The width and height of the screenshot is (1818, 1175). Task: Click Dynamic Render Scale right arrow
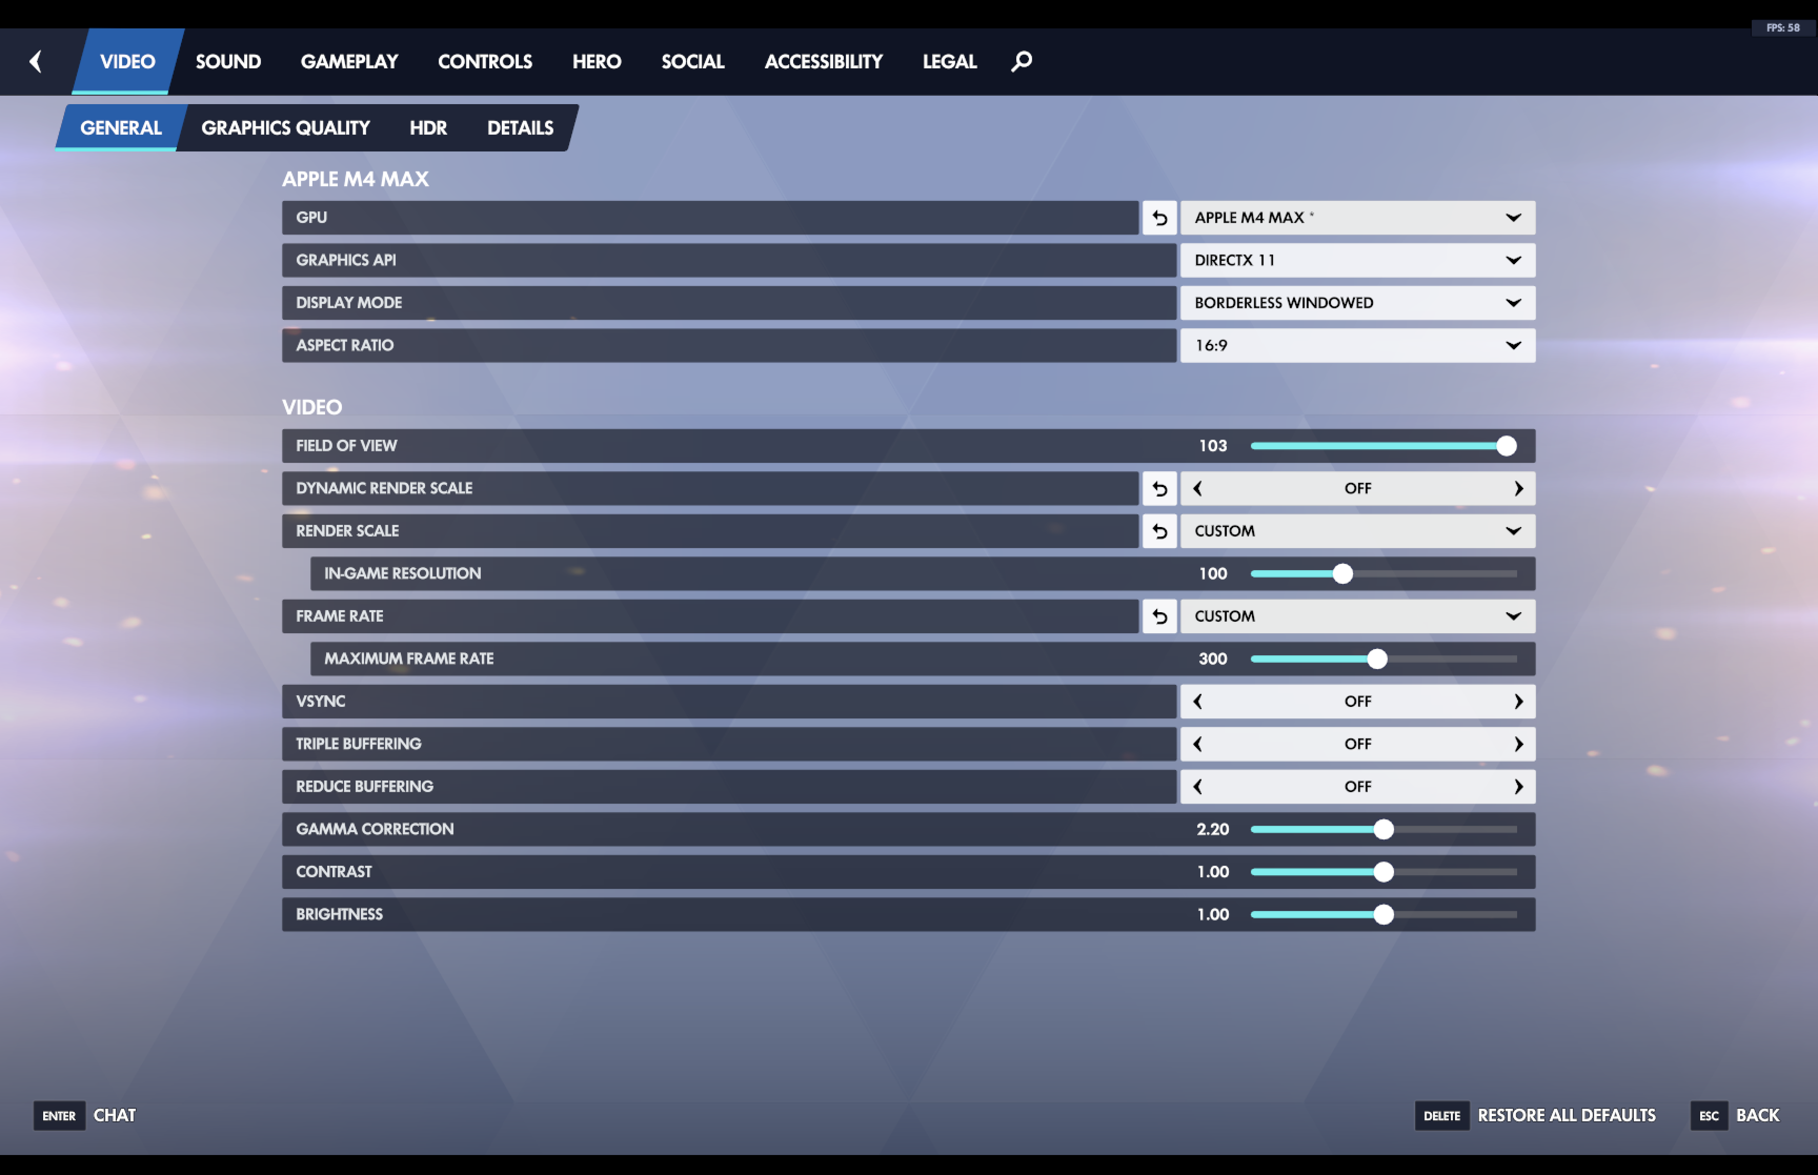1518,488
